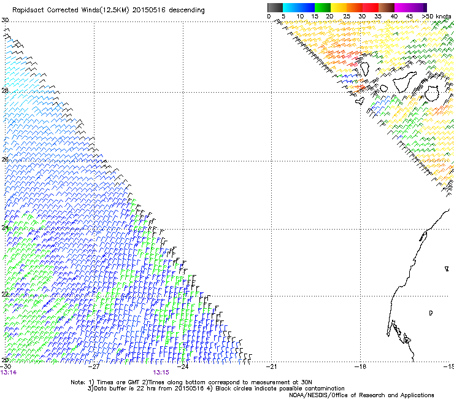The height and width of the screenshot is (399, 454).
Task: Click the magenta 40-45 knots color swatch
Action: (402, 7)
